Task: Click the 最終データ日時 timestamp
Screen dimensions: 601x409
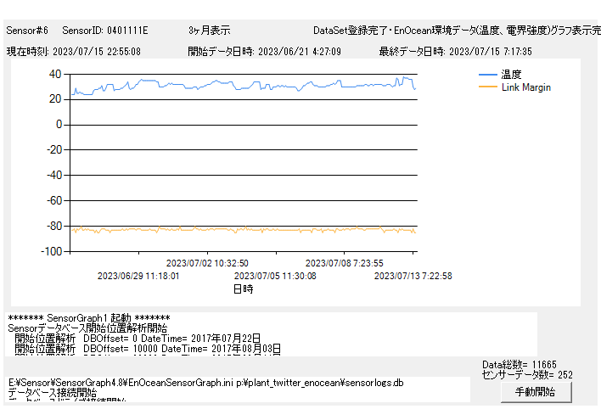Action: click(456, 51)
